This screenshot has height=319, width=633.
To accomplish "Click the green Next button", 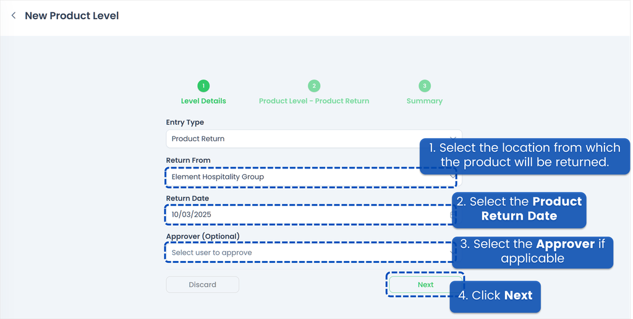I will coord(425,284).
